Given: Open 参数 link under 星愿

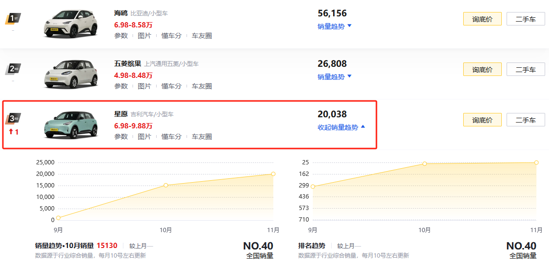Looking at the screenshot, I should [x=121, y=136].
